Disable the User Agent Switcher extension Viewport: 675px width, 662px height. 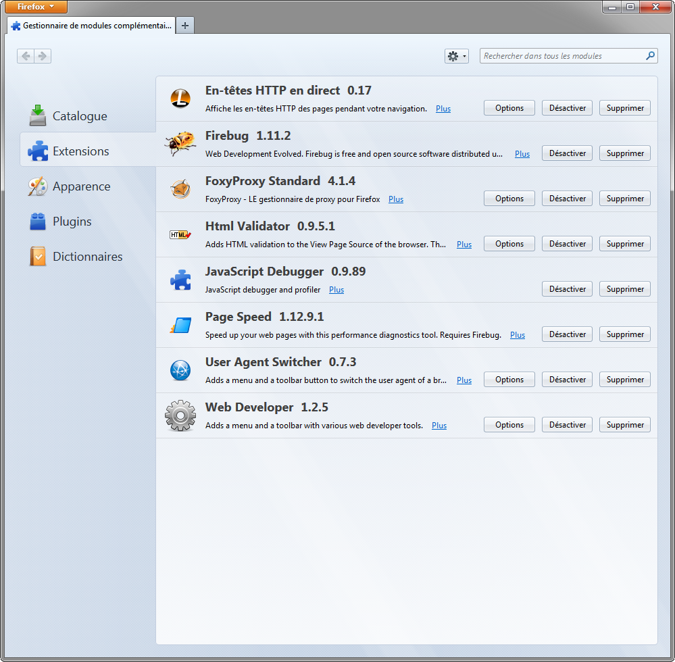click(x=567, y=379)
